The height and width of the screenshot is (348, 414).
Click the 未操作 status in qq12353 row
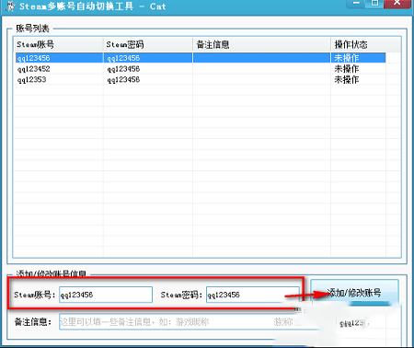coord(347,80)
